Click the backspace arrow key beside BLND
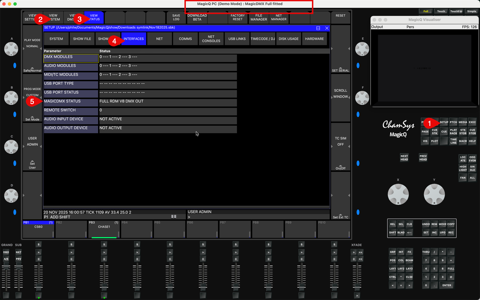Screen dimensions: 480x300 click(409, 232)
